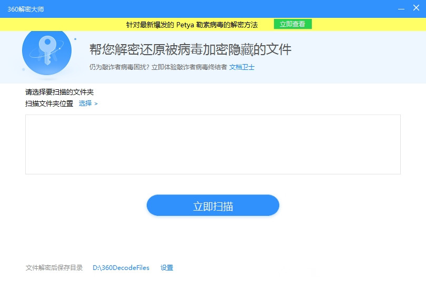This screenshot has height=281, width=426.
Task: Open the D:\360DecodeFiles save directory link
Action: (x=121, y=268)
